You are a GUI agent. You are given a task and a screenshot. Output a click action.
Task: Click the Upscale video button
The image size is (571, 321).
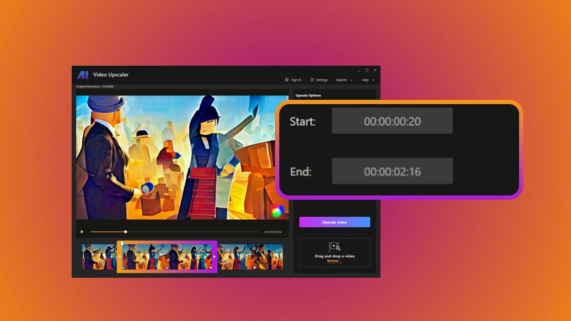pyautogui.click(x=335, y=222)
